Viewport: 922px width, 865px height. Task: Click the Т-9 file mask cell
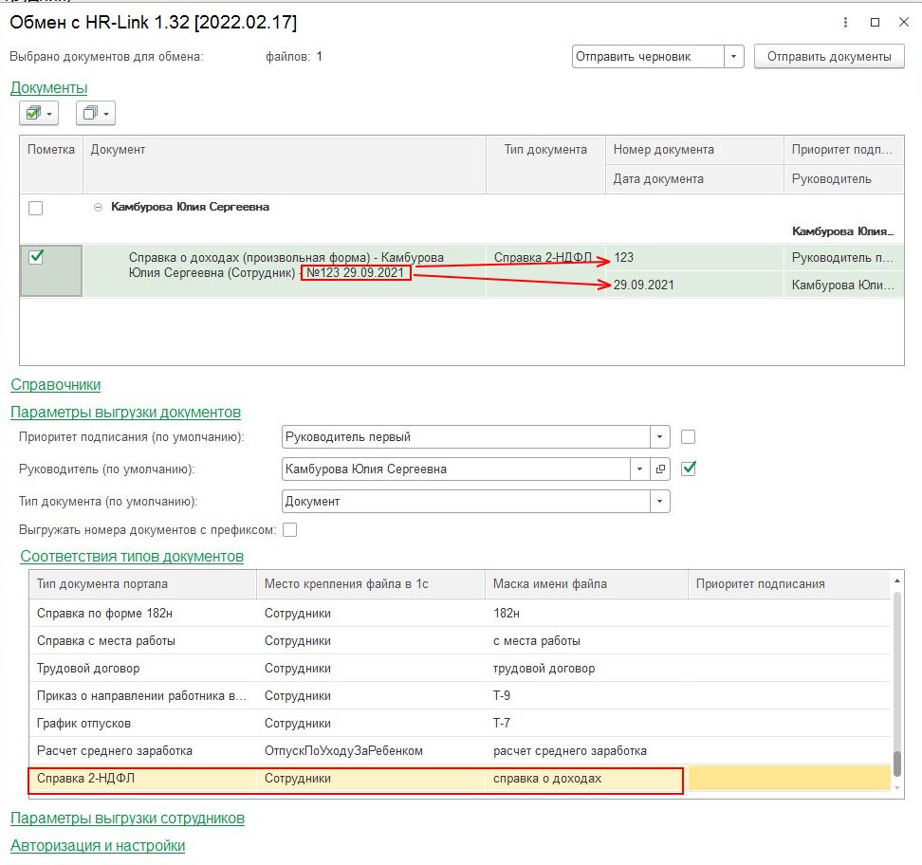point(586,695)
